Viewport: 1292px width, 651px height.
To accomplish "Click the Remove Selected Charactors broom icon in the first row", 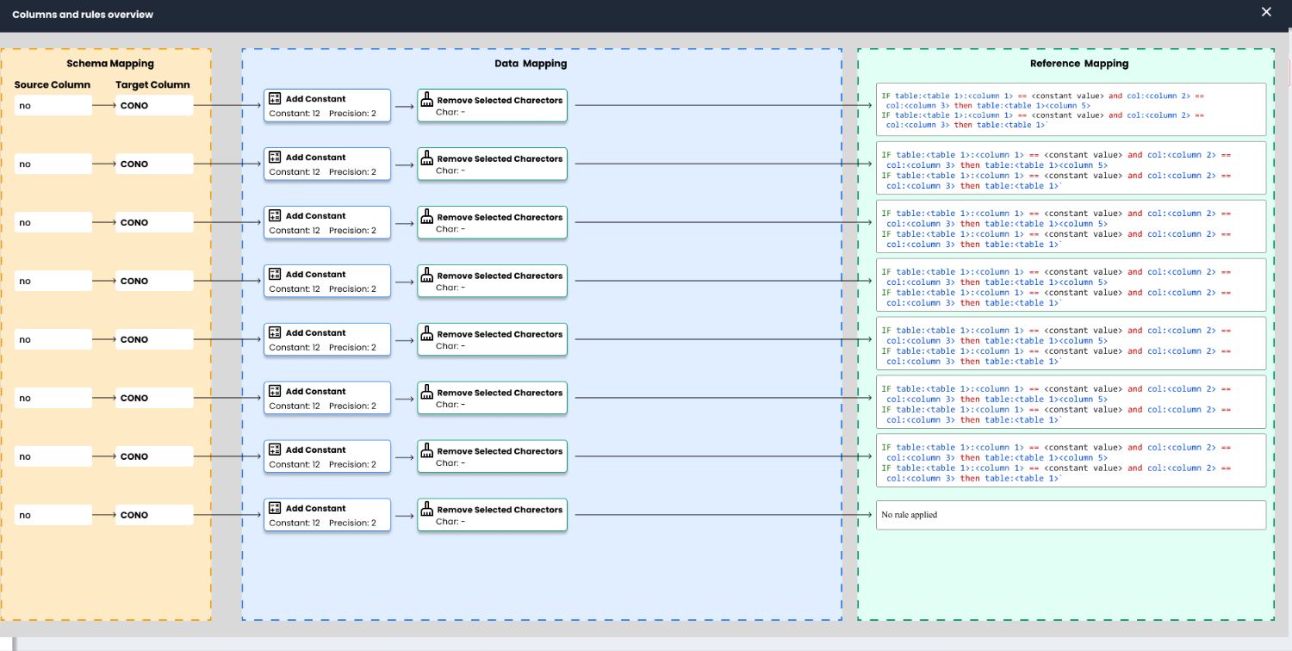I will coord(426,99).
